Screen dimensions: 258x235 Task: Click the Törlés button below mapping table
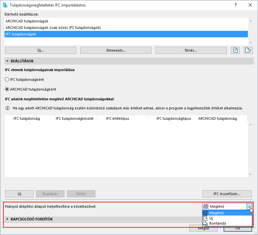[81, 194]
